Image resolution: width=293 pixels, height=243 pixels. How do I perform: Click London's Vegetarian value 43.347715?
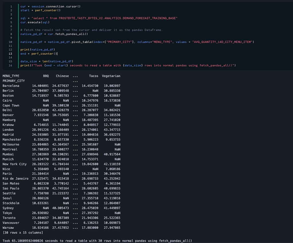pyautogui.click(x=112, y=130)
